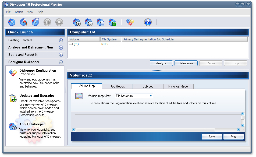The width and height of the screenshot is (256, 157).
Task: Click the vertical dotted splitter beside Quick Launch
Action: 66,87
